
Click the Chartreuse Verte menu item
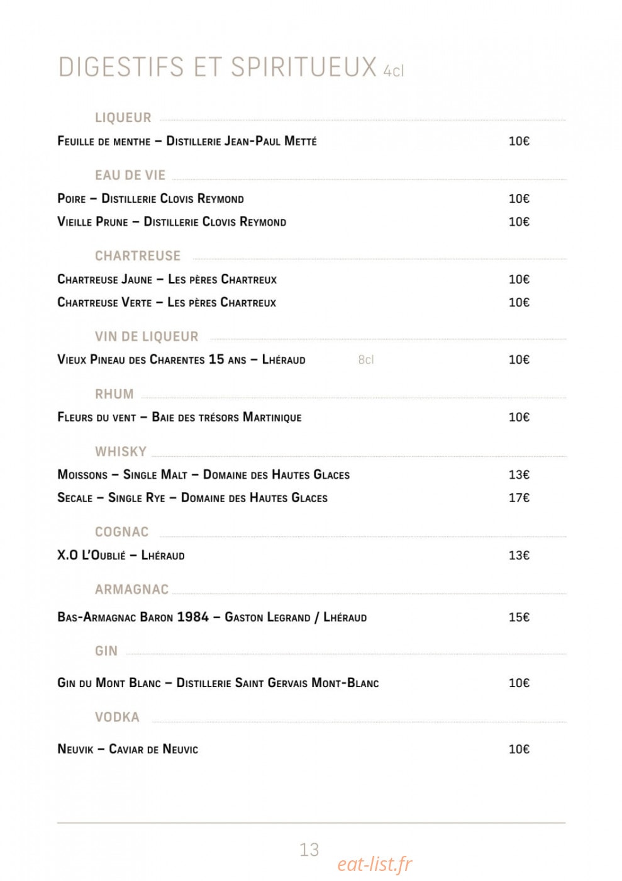167,303
